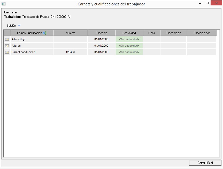Click the Sin caducidad cell for Carnet conducir B1

129,52
